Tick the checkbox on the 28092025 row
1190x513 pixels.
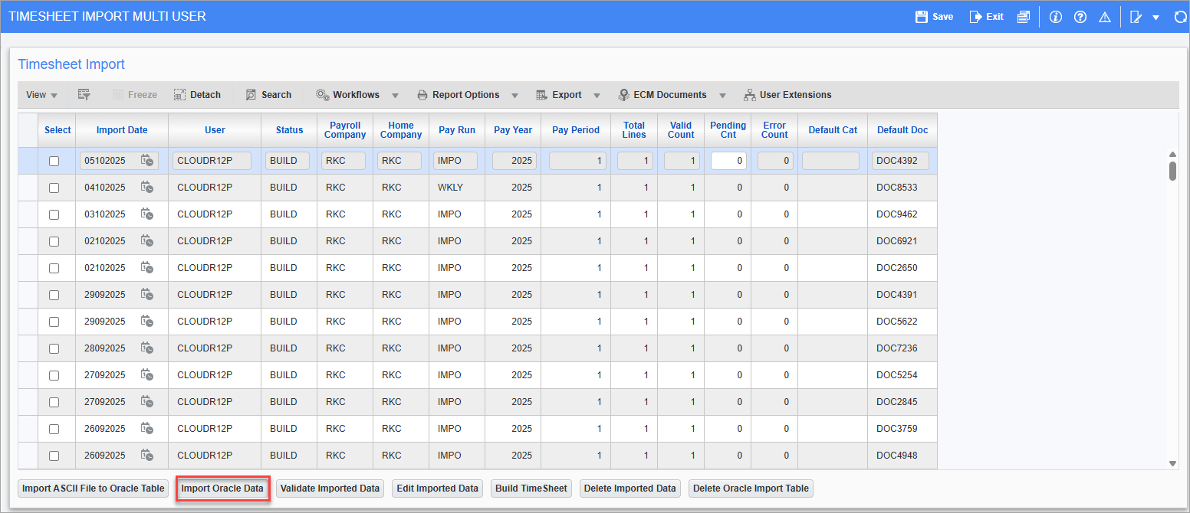[53, 348]
